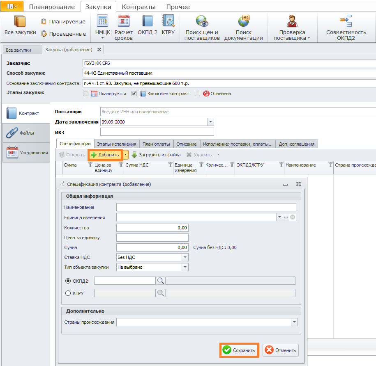The image size is (376, 366).
Task: Open the Этапы исполнения tab
Action: point(117,144)
